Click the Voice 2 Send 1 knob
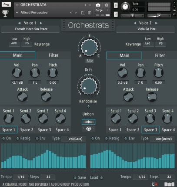The height and width of the screenshot is (187, 177). click(116, 119)
